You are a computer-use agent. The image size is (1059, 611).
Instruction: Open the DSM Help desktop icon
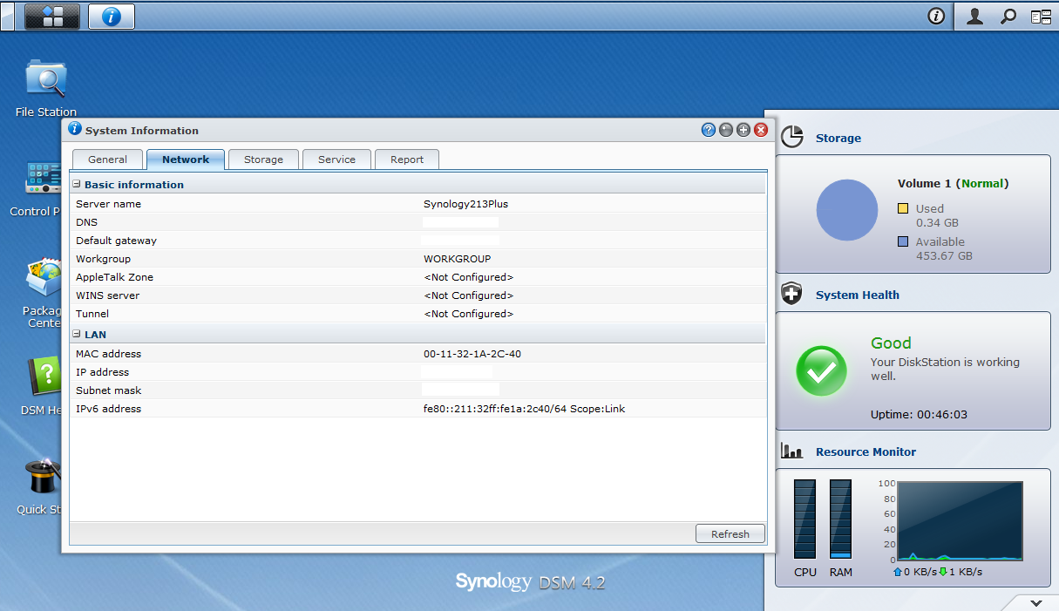click(x=40, y=386)
